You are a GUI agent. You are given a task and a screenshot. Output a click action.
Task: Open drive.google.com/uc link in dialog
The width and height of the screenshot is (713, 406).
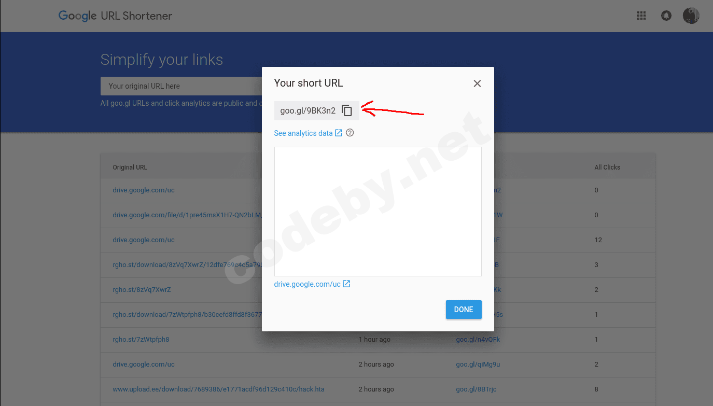[307, 284]
